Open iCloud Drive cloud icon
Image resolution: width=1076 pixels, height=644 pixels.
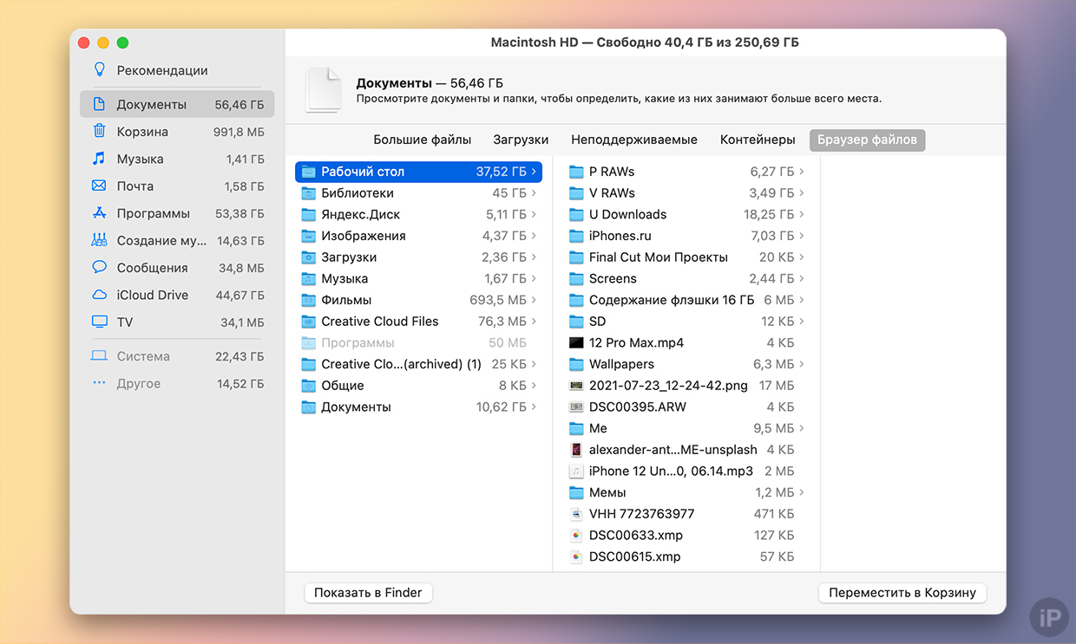(100, 295)
